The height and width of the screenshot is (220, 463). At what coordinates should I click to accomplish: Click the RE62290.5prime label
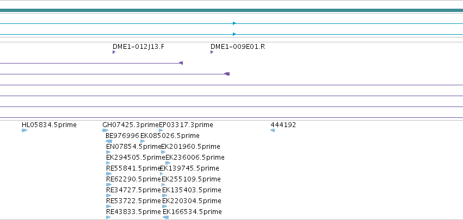[x=133, y=179]
